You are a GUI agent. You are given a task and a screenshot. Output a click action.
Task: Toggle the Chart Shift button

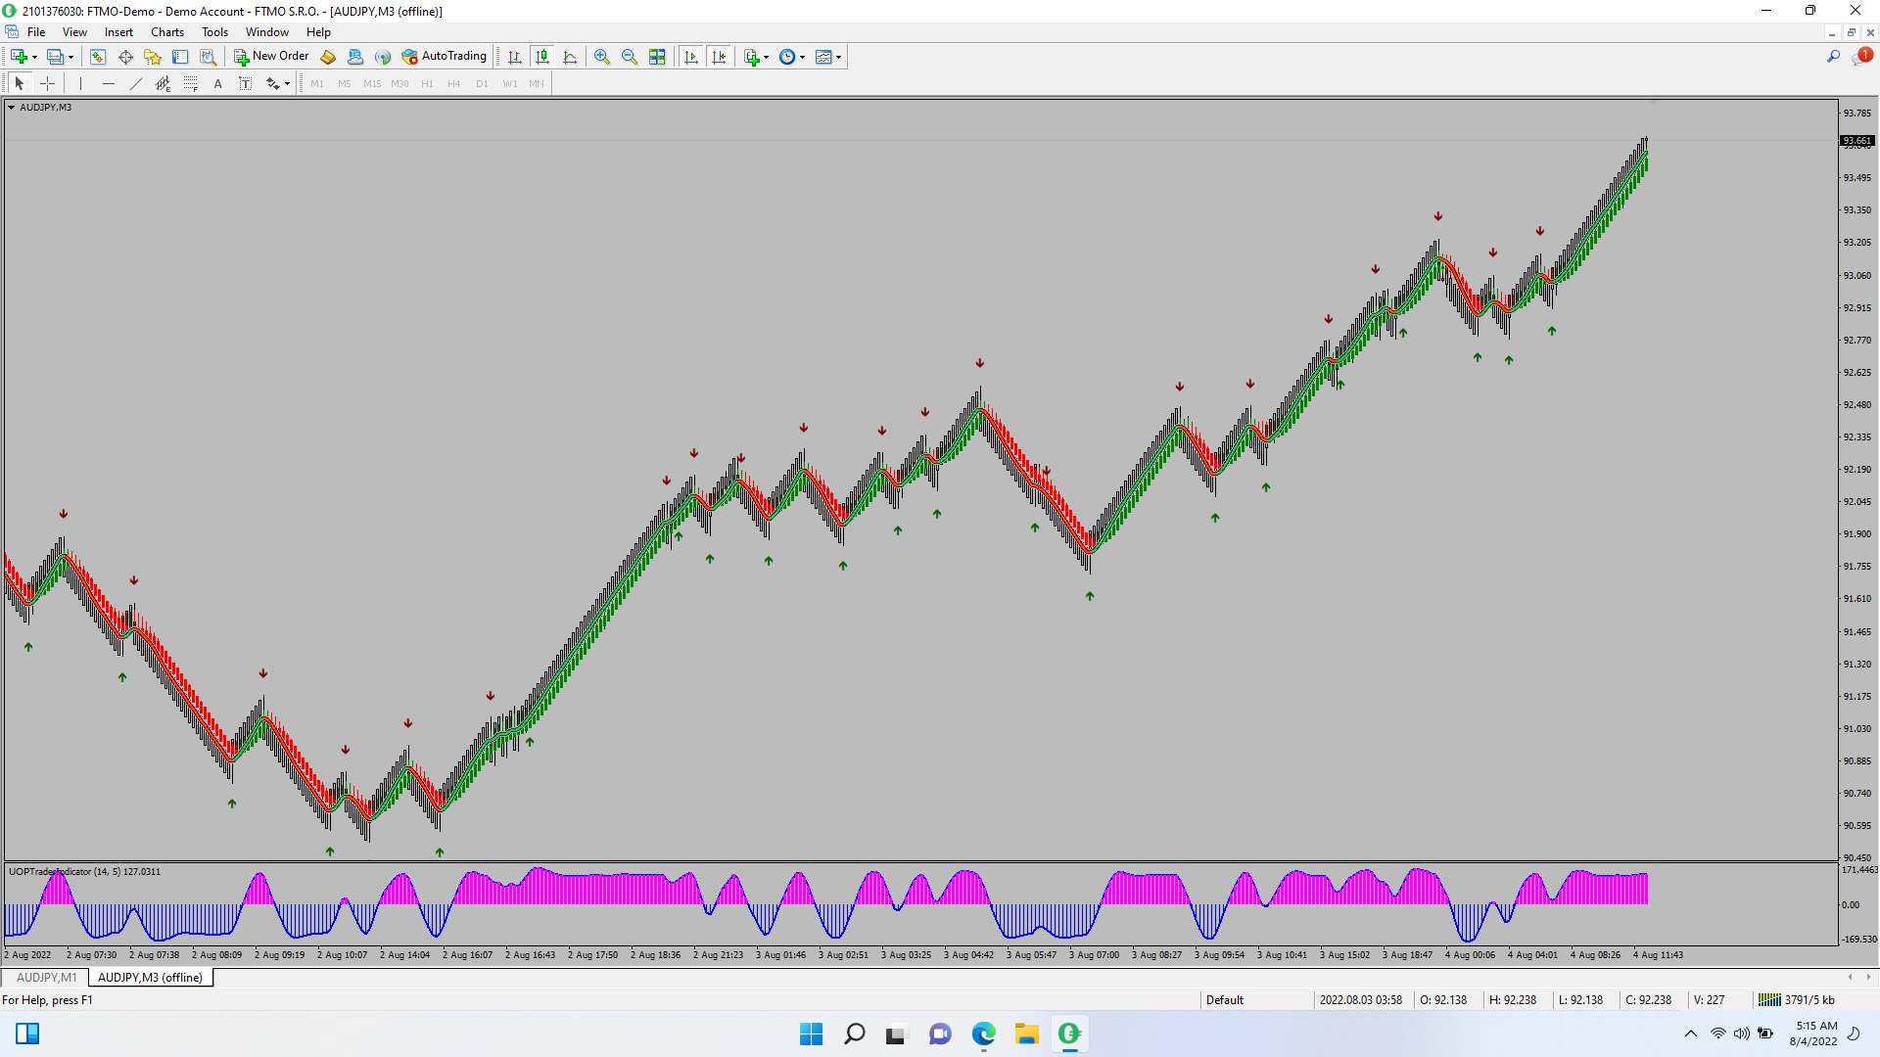(x=720, y=57)
